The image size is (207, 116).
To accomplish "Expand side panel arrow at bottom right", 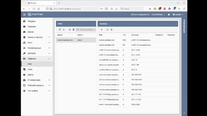I will pos(184,112).
